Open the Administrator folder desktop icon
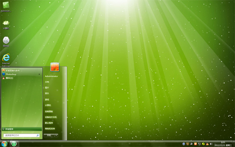 pos(6,7)
